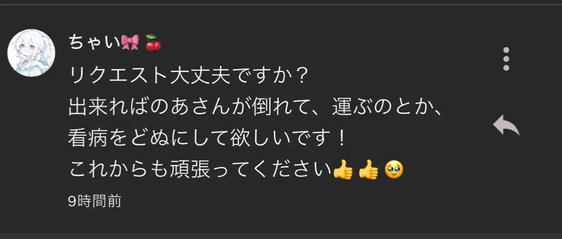Select the line リクエスト大丈夫ですか？
This screenshot has height=239, width=562.
(x=189, y=76)
